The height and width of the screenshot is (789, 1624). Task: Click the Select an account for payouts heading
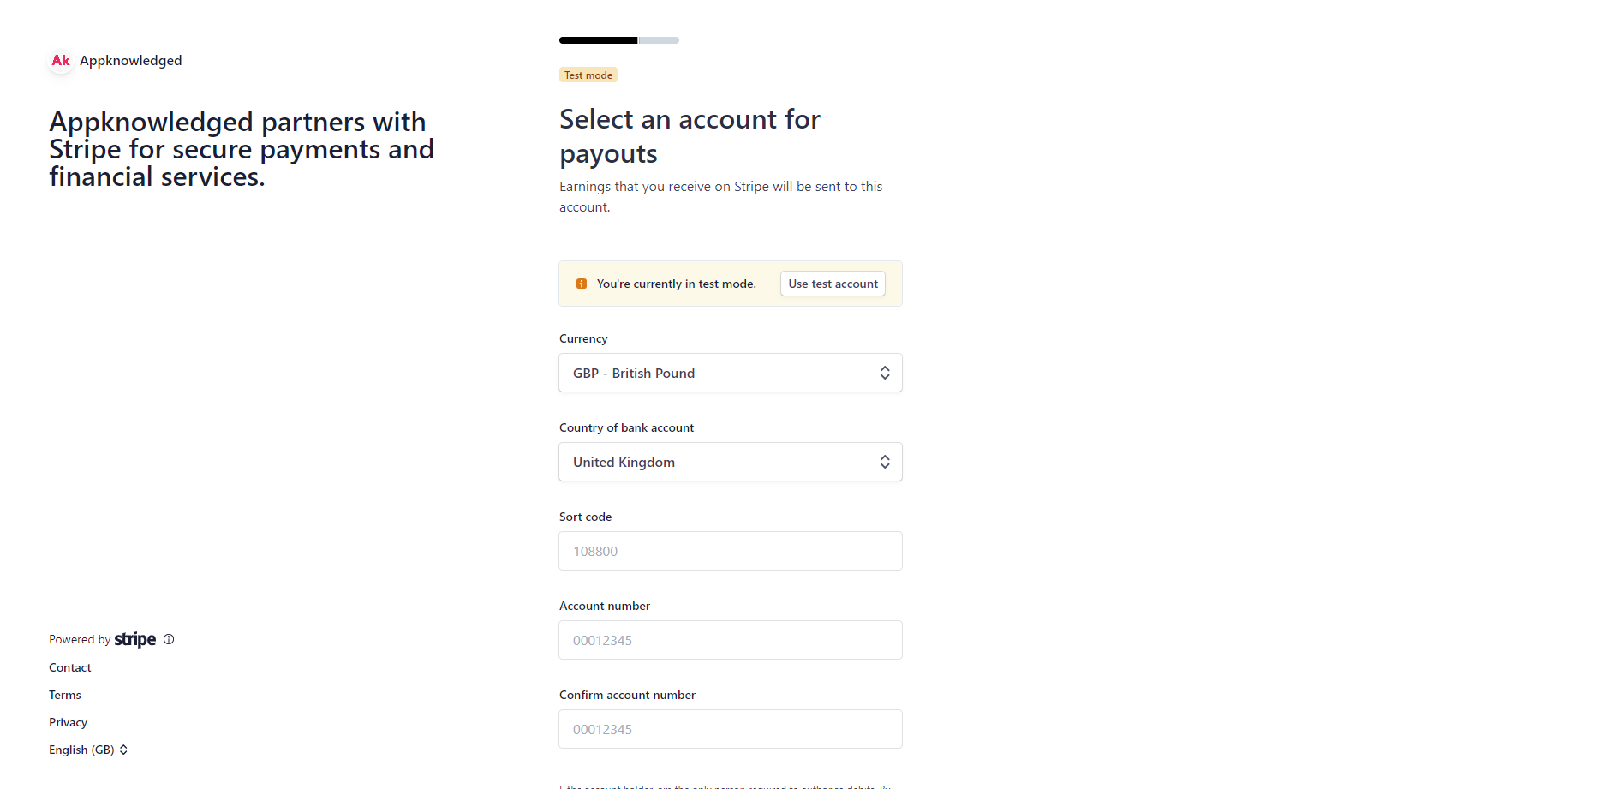tap(690, 136)
